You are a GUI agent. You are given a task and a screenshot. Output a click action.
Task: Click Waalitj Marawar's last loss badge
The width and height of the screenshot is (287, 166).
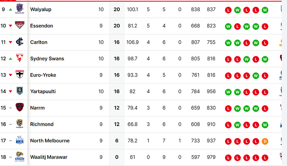(x=265, y=158)
